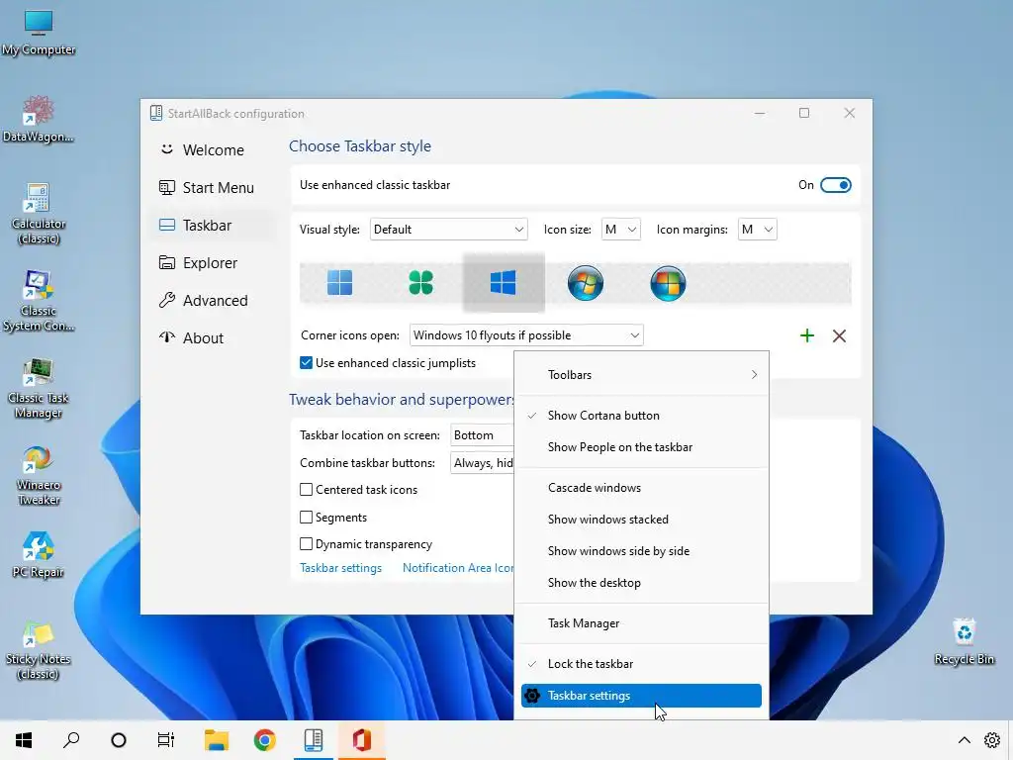Open Task View on the taskbar
The image size is (1013, 760).
(166, 740)
